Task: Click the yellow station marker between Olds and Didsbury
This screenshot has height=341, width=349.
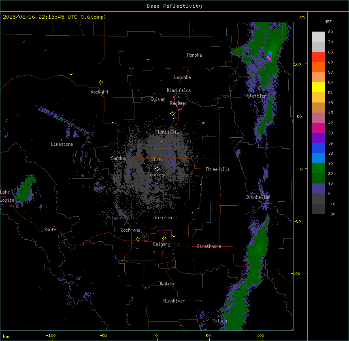Action: coord(157,168)
